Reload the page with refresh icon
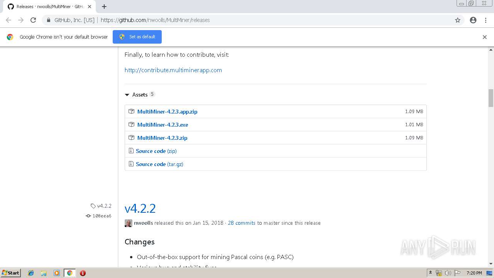Screen dimensions: 494x278 tap(33, 20)
